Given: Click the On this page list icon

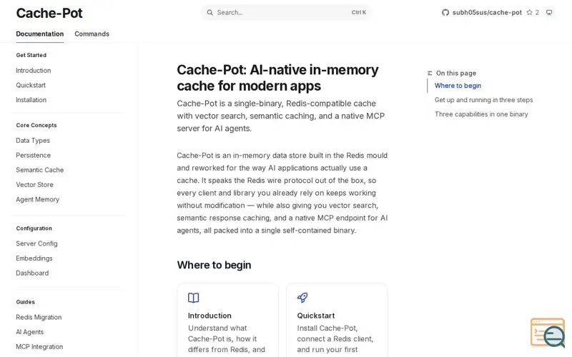Looking at the screenshot, I should coord(430,74).
